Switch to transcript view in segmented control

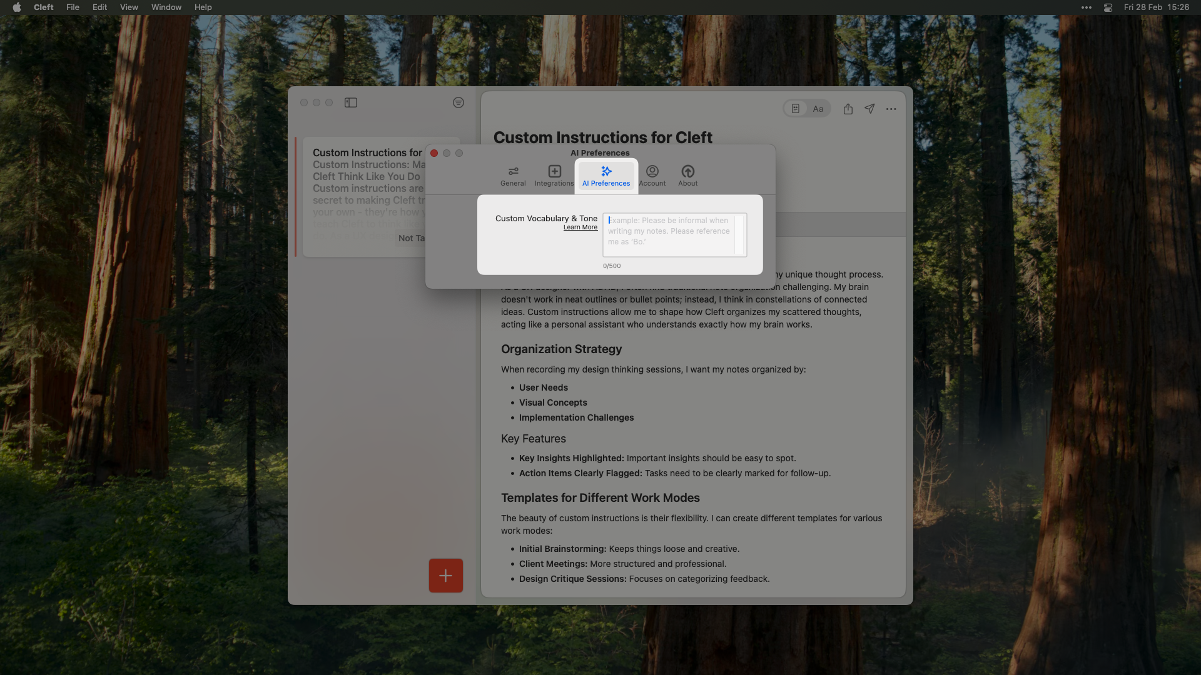point(795,108)
